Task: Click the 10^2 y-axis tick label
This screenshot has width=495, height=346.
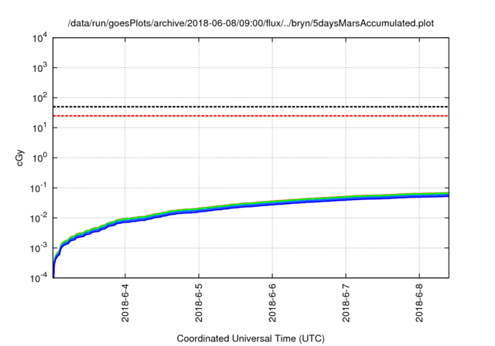Action: point(40,98)
